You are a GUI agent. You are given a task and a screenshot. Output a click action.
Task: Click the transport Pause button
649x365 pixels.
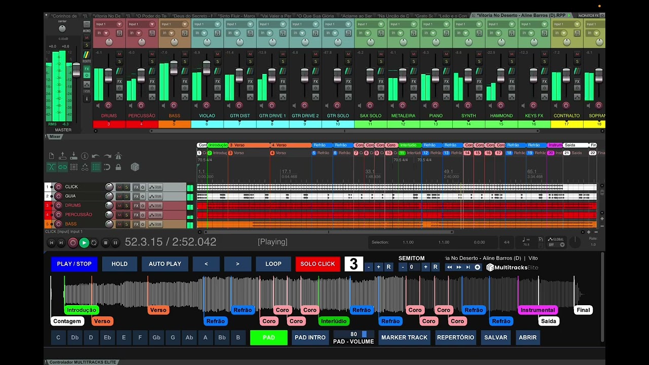115,243
